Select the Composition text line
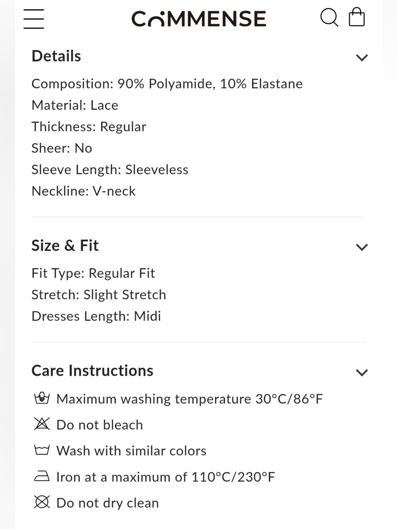This screenshot has height=529, width=397. point(167,84)
